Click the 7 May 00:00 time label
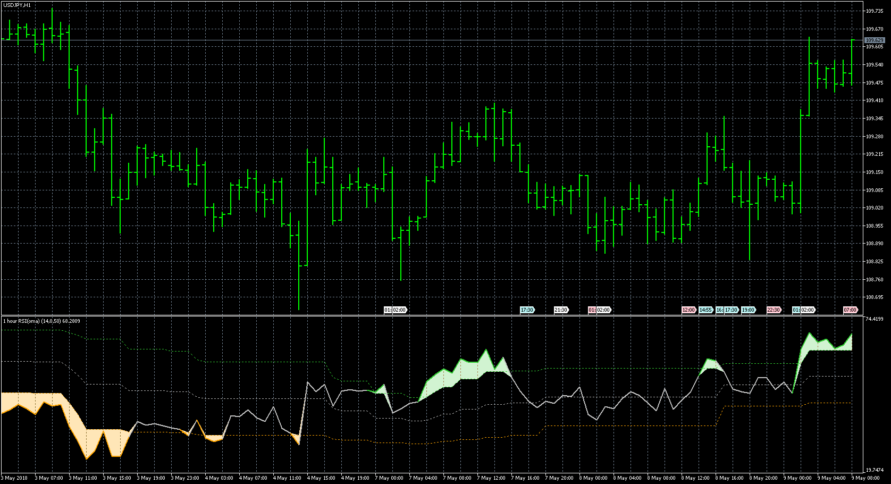Image resolution: width=891 pixels, height=484 pixels. tap(390, 478)
